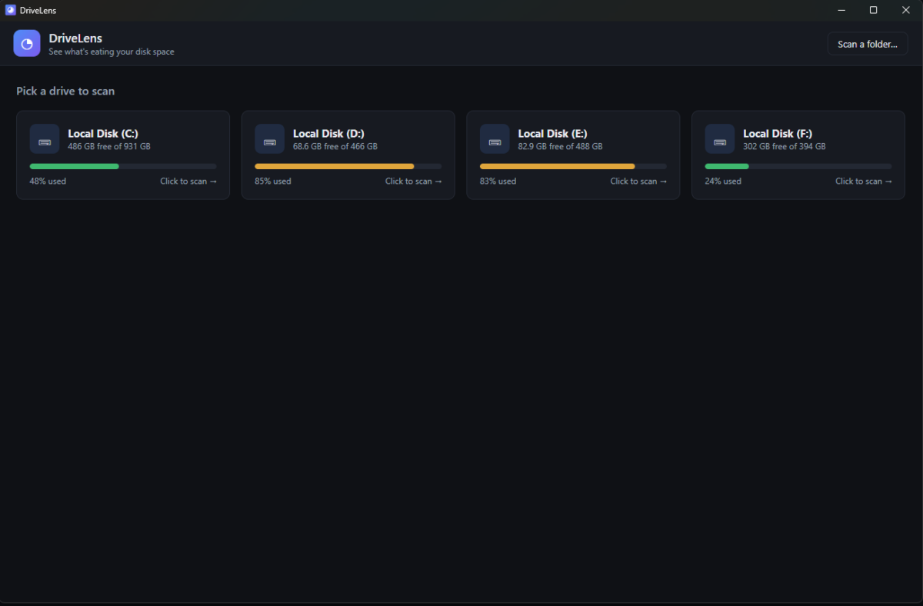Select the Local Disk (C:) title
Viewport: 923px width, 606px height.
pyautogui.click(x=103, y=134)
